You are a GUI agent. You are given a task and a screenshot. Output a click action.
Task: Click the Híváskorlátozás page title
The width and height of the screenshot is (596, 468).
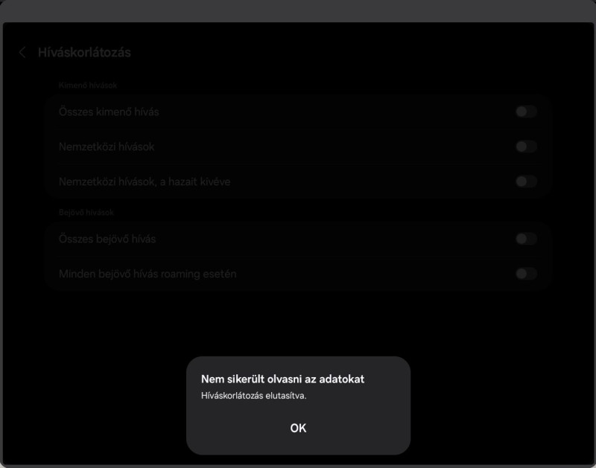point(84,52)
